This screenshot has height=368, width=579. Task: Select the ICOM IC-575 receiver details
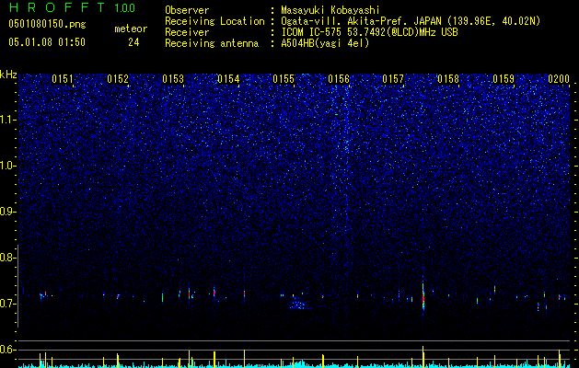tap(369, 32)
